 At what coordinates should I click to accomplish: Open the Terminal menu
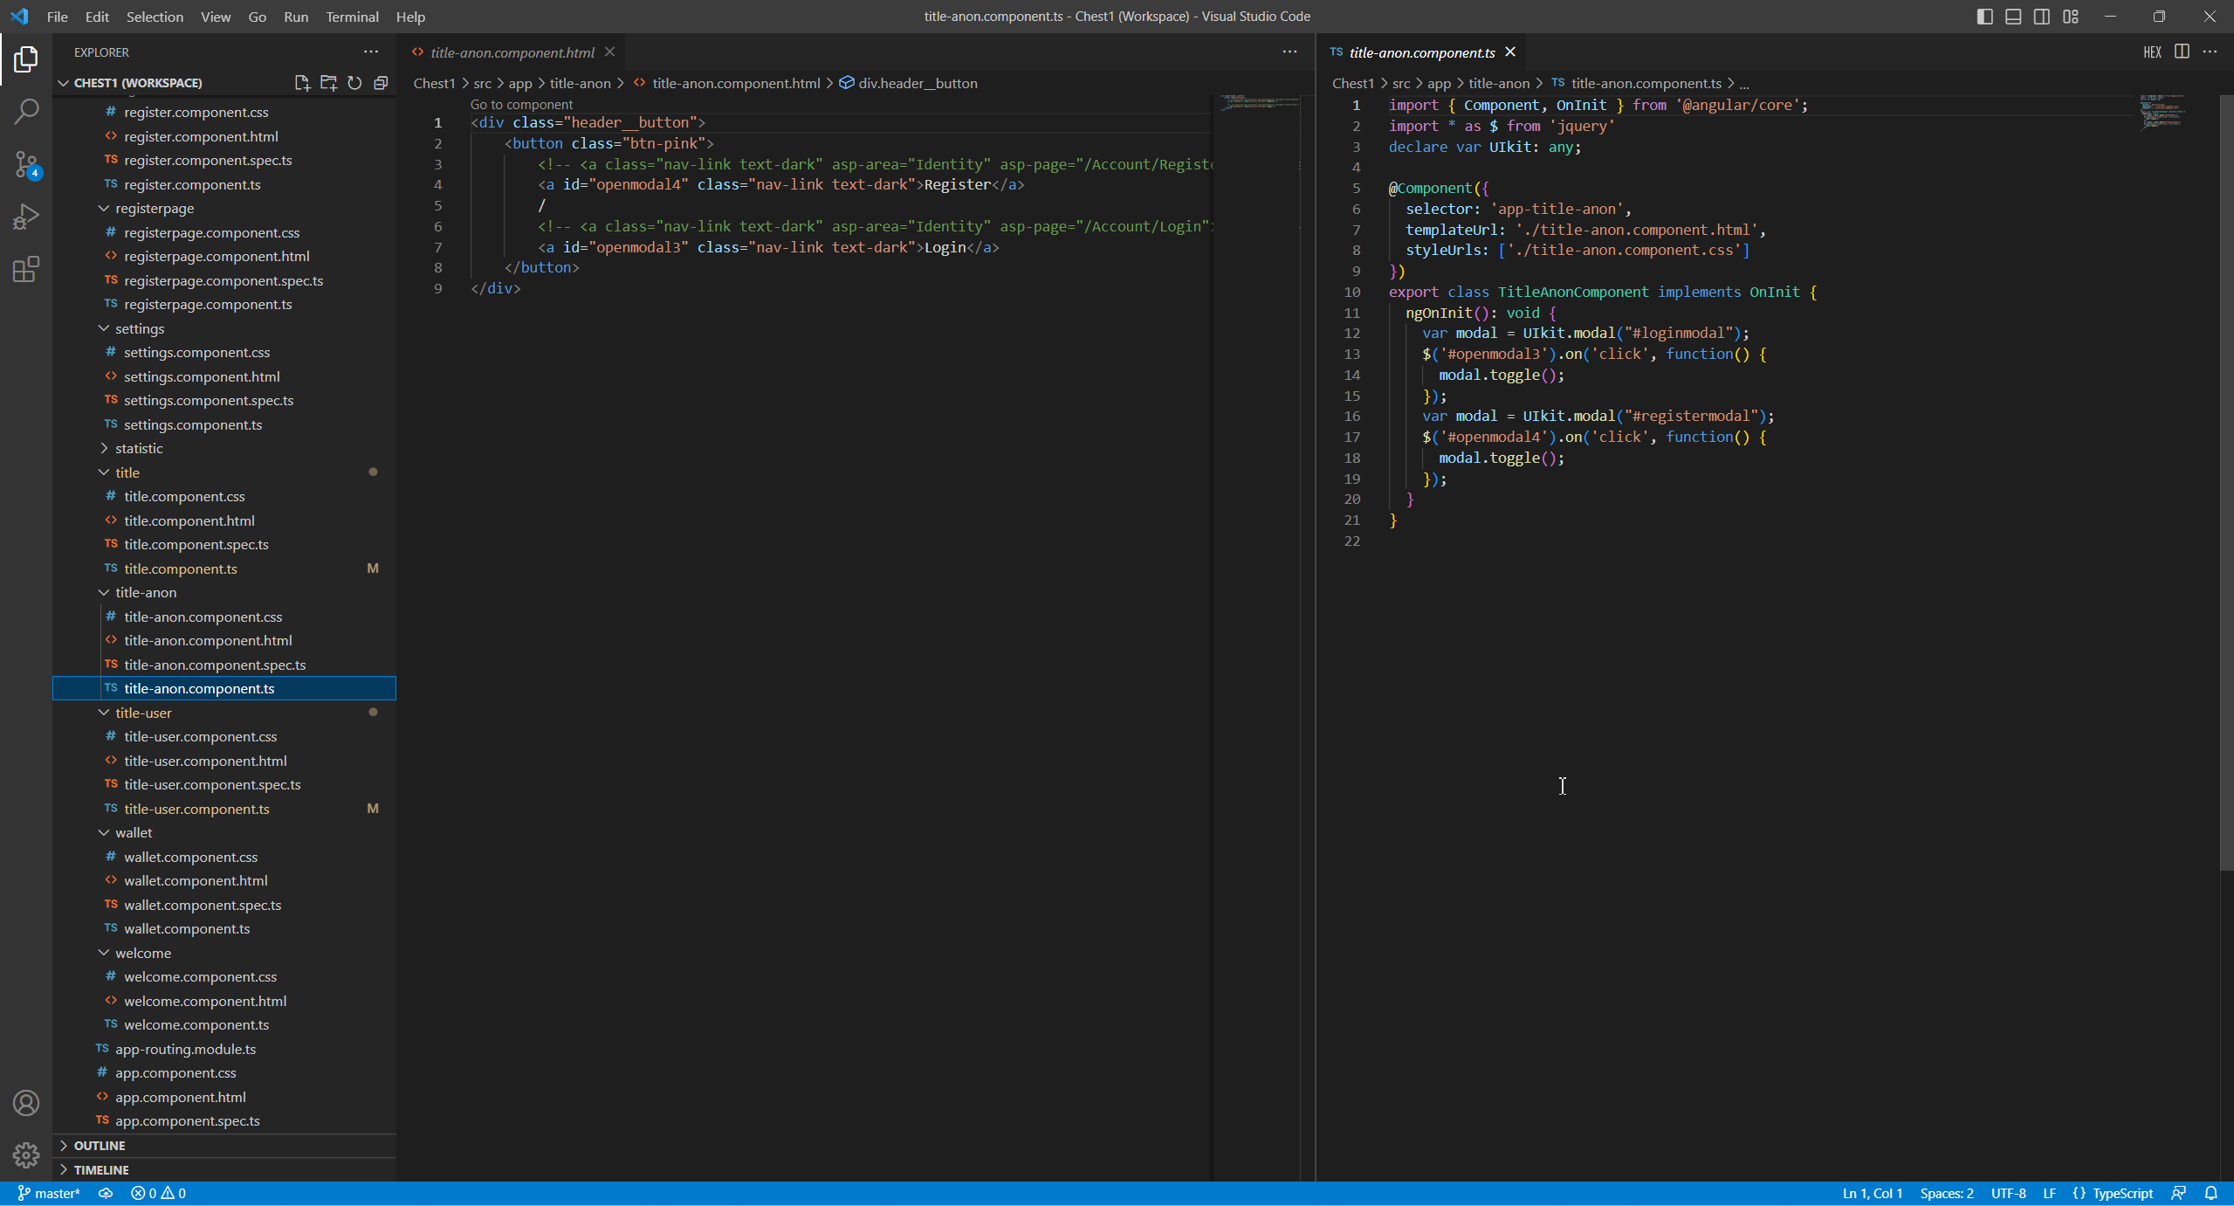tap(352, 17)
